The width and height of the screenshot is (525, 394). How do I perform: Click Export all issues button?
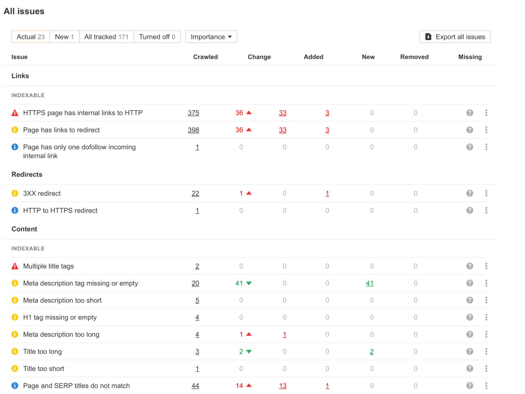coord(455,37)
